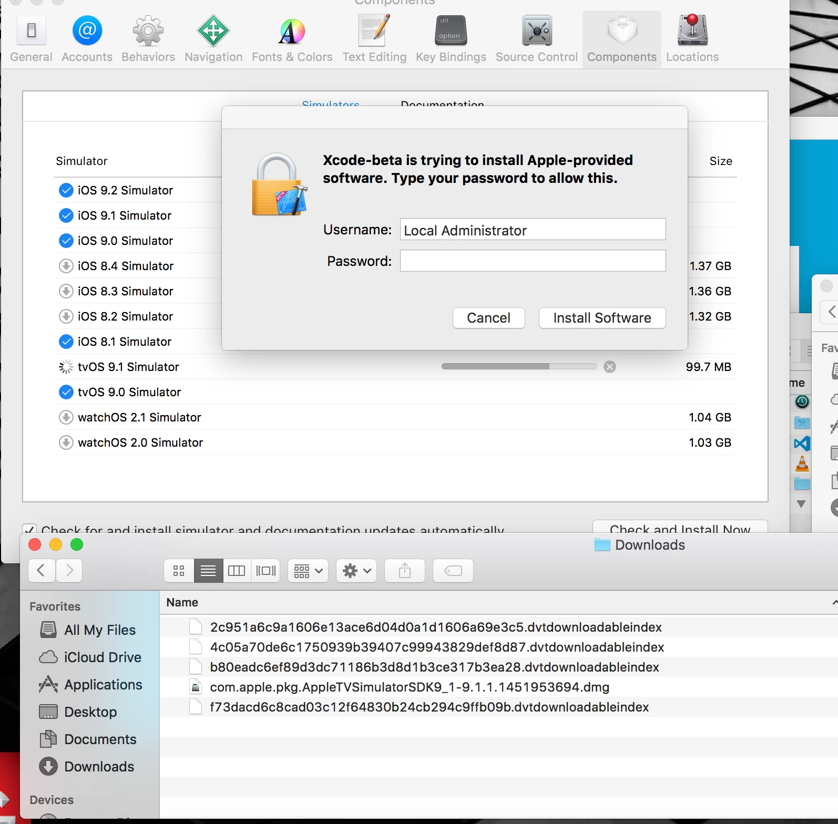
Task: Click the Time Machine clock icon in right panel
Action: coord(802,402)
